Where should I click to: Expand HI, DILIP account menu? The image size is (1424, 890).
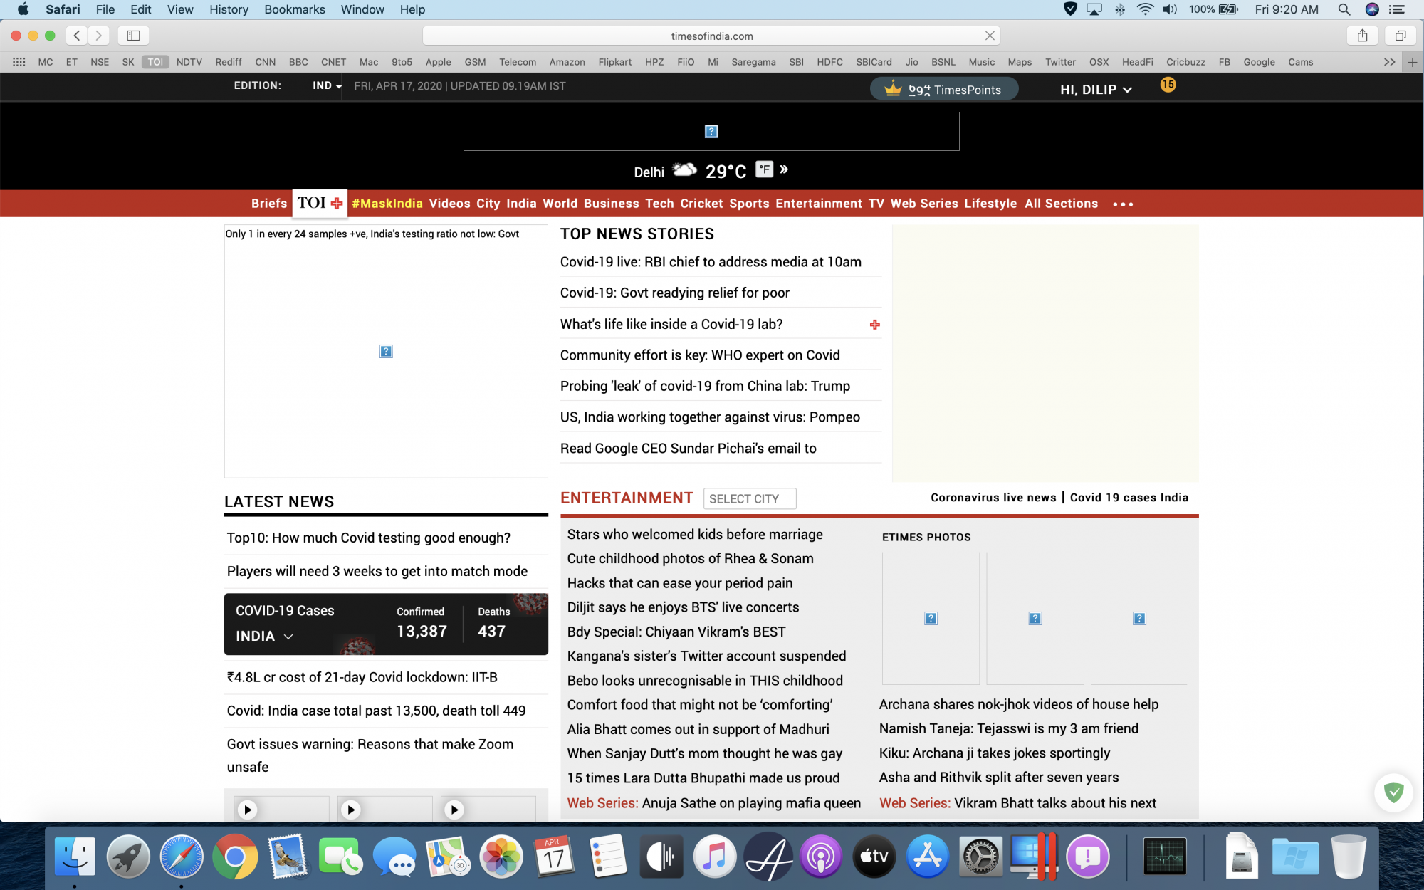click(1095, 90)
